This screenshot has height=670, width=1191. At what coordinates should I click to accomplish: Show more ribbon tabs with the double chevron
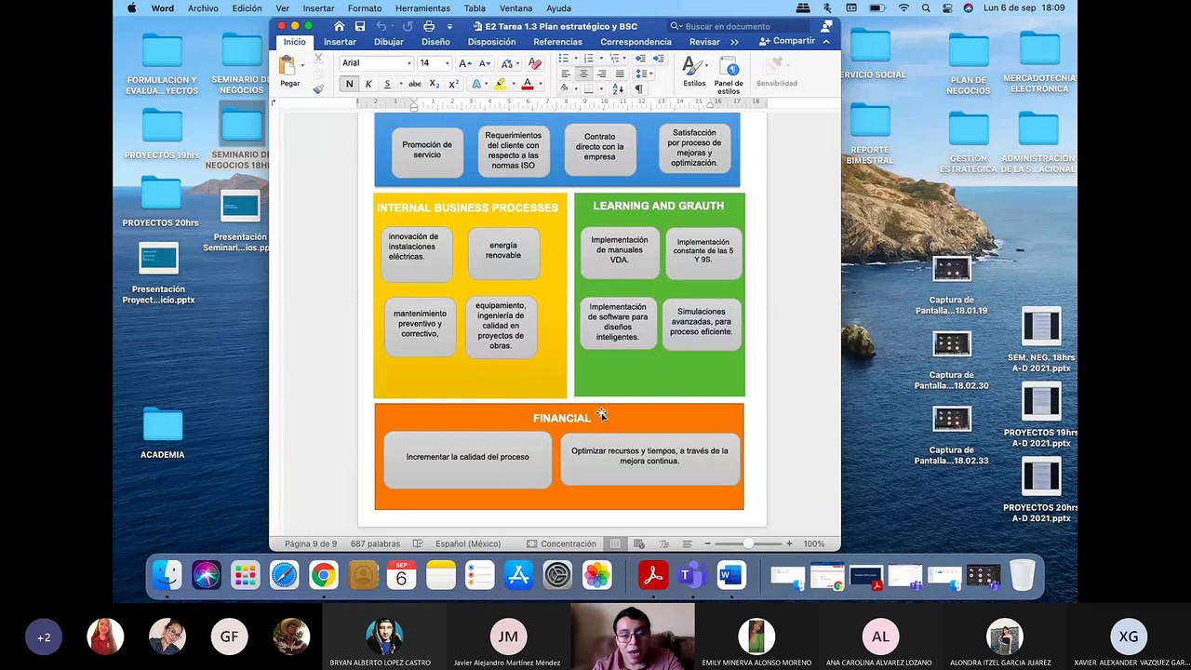[x=734, y=42]
